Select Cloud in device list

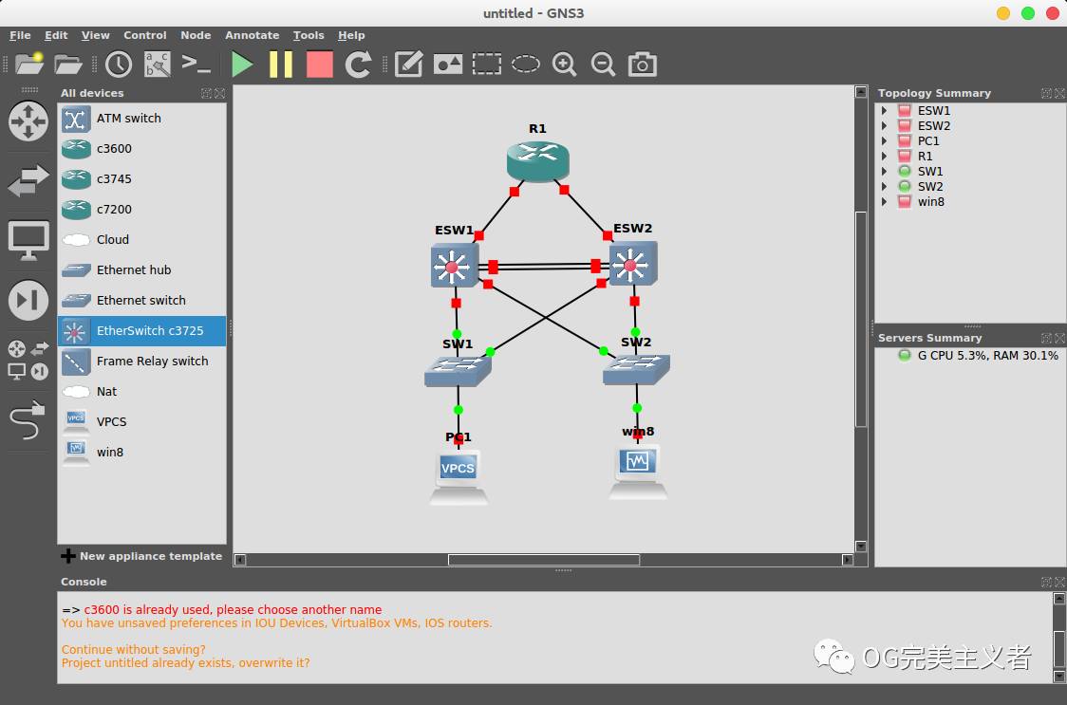(141, 239)
